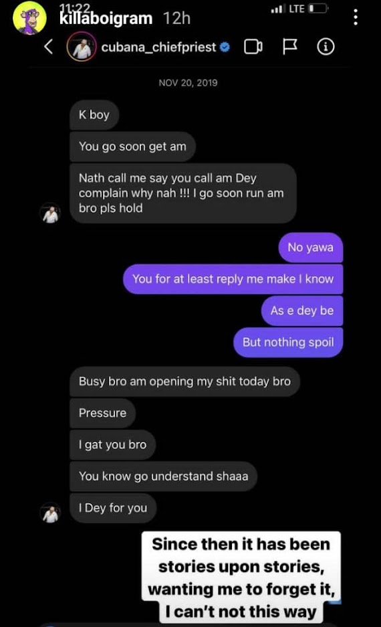Viewport: 381px width, 627px height.
Task: Open the cubana_chiefpriest profile name
Action: pos(158,48)
